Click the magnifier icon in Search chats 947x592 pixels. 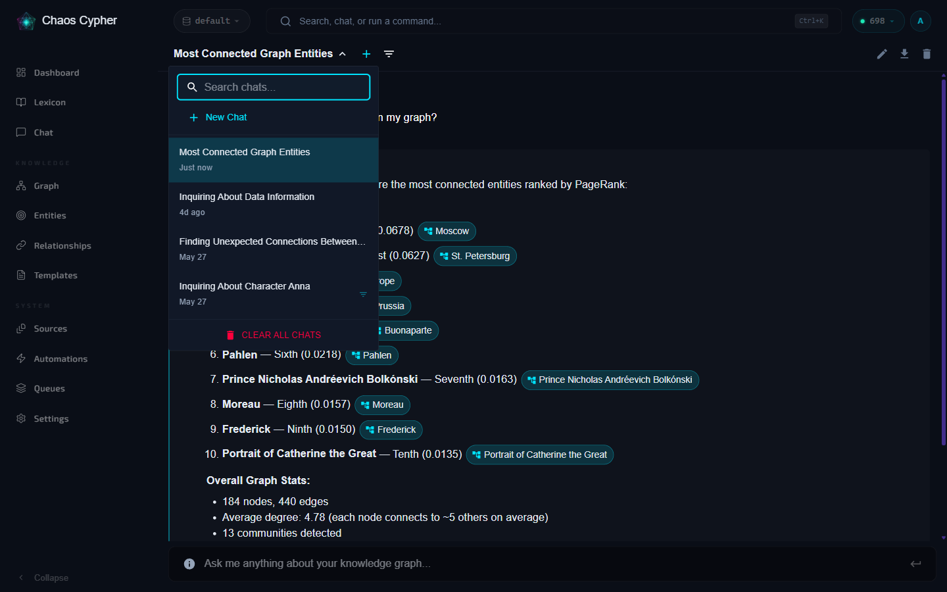[x=192, y=87]
